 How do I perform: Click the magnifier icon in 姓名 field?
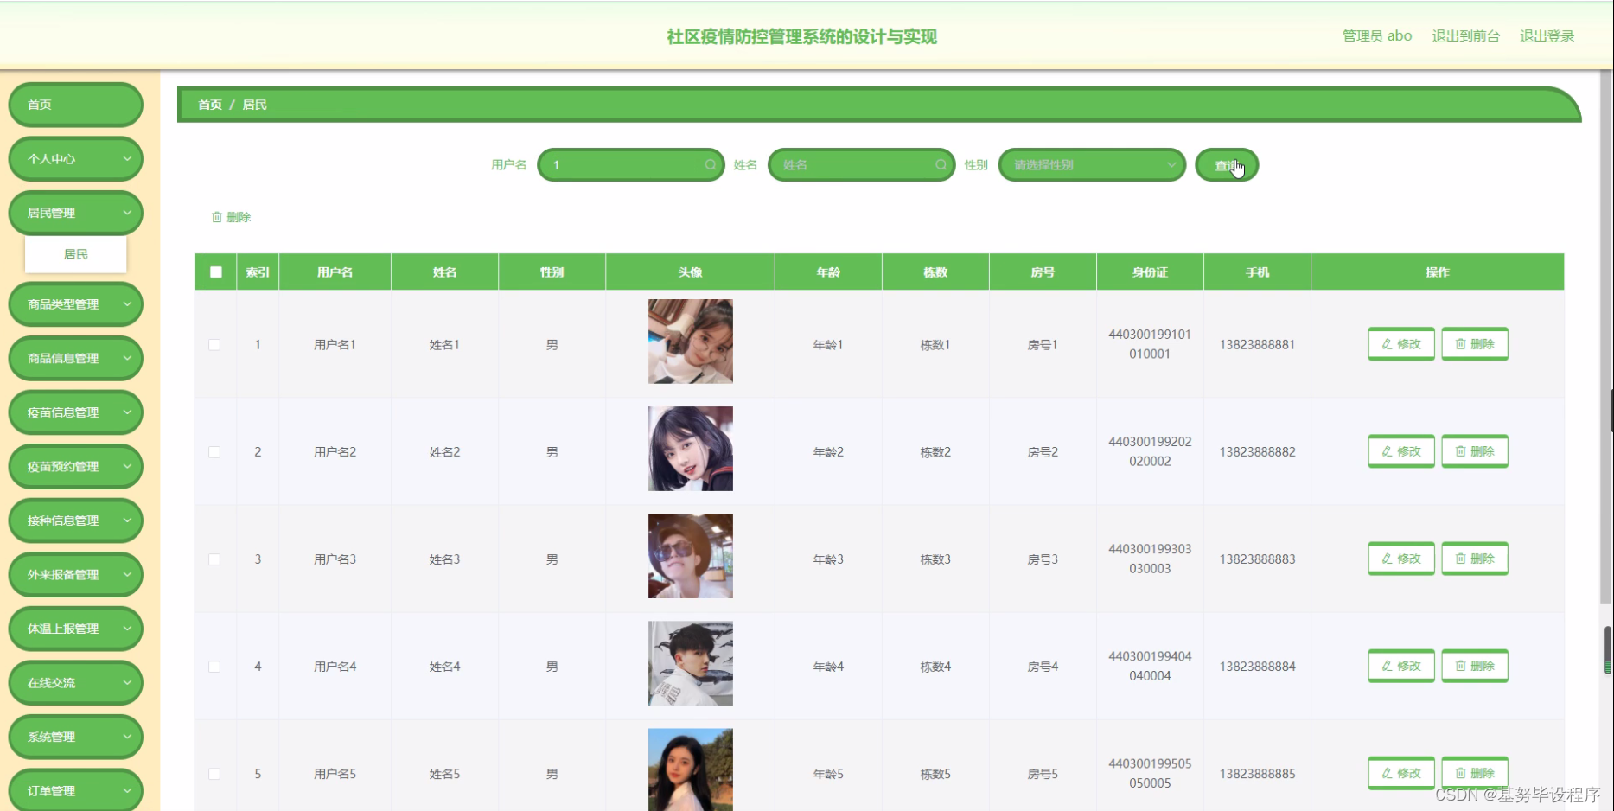click(x=941, y=164)
